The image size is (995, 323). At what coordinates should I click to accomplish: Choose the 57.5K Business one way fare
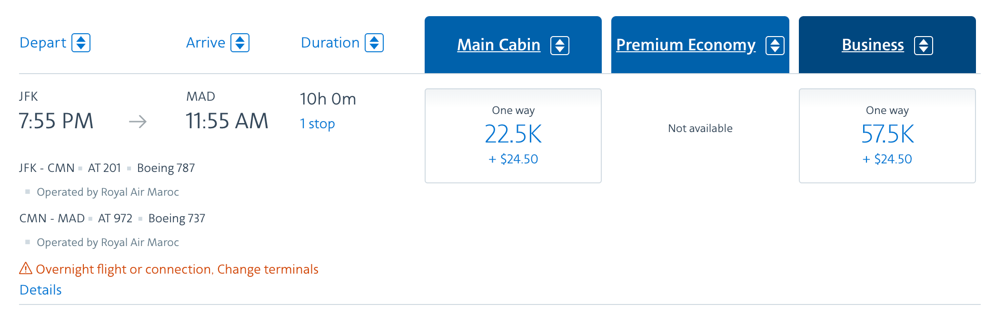tap(887, 136)
